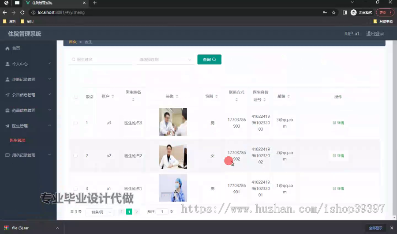Click the 住院管理系统 header title

[x=25, y=34]
